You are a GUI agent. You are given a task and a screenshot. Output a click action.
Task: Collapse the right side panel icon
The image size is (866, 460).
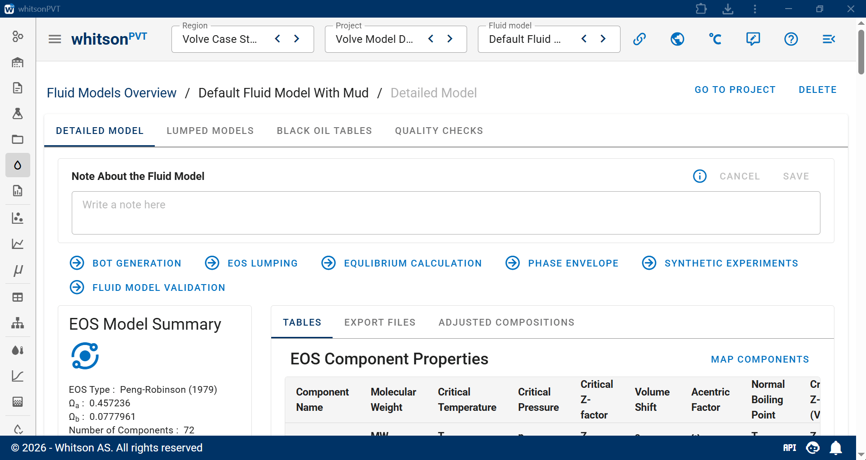[829, 39]
